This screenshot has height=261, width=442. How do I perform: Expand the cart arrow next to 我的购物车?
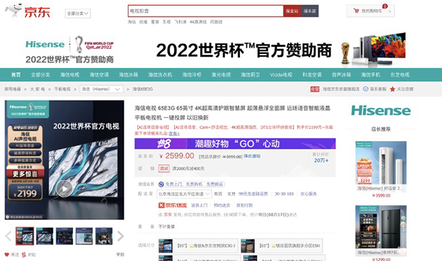(x=390, y=12)
